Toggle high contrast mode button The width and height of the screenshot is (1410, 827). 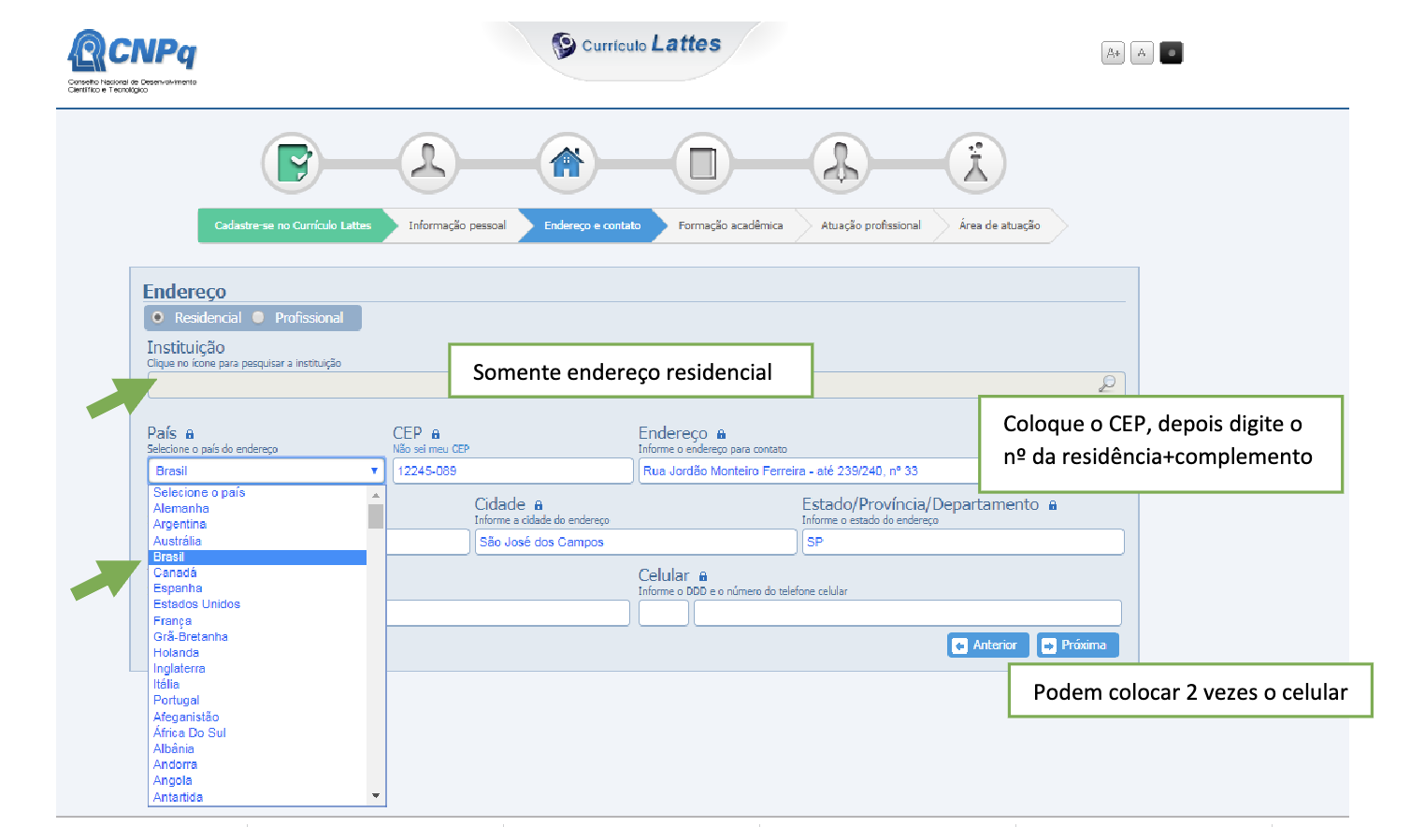[x=1171, y=53]
